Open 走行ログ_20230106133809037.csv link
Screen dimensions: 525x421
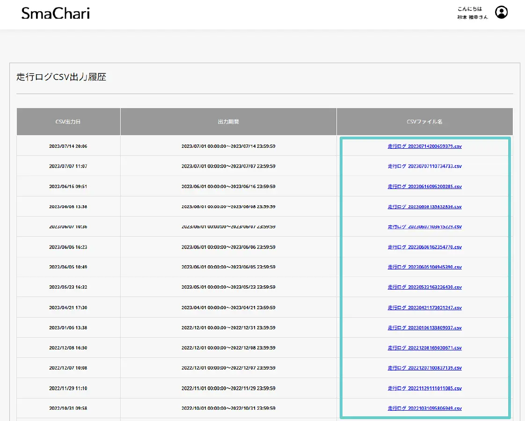click(x=424, y=328)
